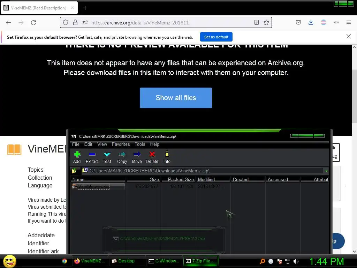Screen dimensions: 357x268
Task: Click the action center flag tray icon
Action: pyautogui.click(x=279, y=261)
